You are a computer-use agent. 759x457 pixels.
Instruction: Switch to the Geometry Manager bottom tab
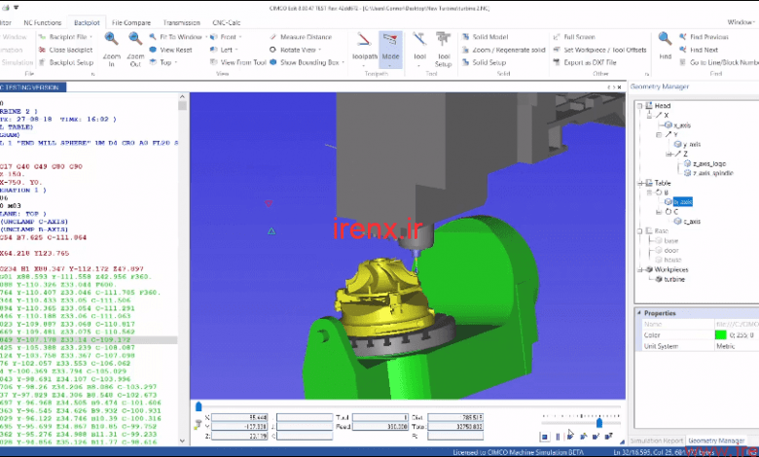(716, 440)
